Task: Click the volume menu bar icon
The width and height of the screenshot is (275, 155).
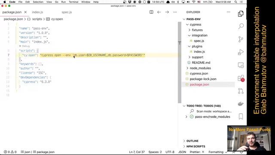Action: (x=188, y=2)
